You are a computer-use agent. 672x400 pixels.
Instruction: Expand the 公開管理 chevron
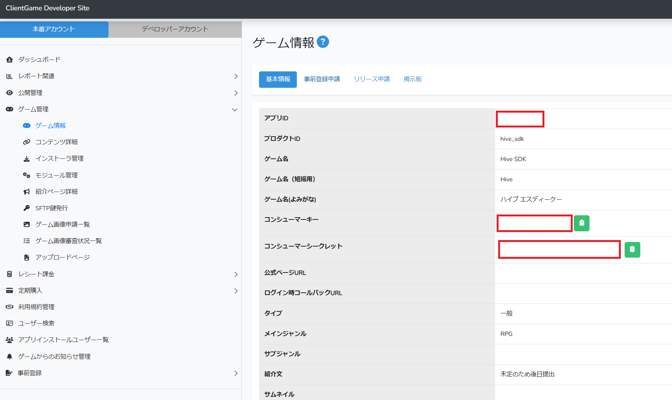[236, 93]
